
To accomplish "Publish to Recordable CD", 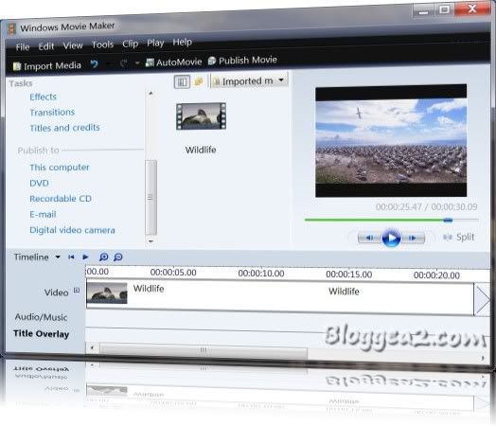I will (61, 199).
